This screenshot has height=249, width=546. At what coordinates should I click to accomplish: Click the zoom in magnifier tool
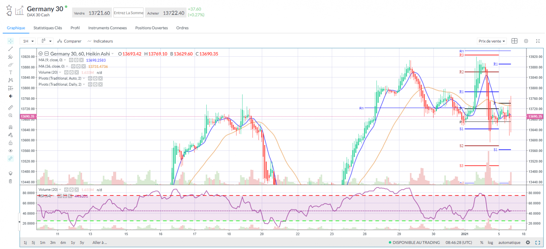point(11,116)
